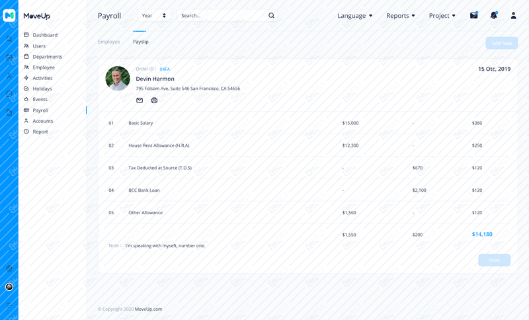Viewport: 529px width, 320px height.
Task: Click the Holidays checkmark icon
Action: 26,89
